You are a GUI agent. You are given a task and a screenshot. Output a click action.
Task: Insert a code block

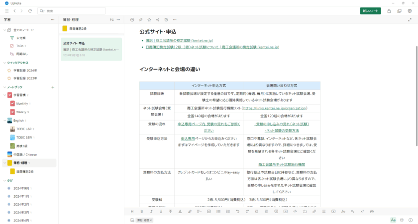click(x=295, y=212)
